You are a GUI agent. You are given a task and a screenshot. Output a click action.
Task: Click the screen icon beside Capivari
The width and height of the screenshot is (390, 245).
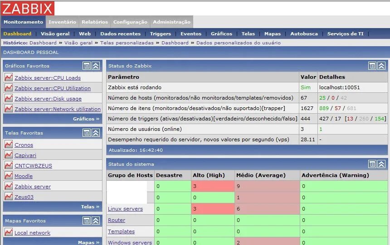9,155
